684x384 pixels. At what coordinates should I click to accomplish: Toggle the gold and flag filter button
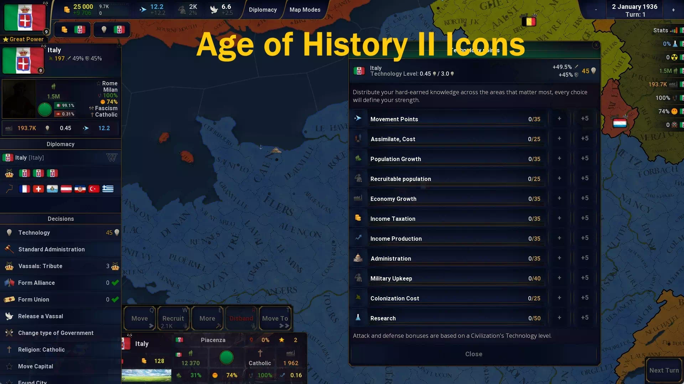pos(72,30)
